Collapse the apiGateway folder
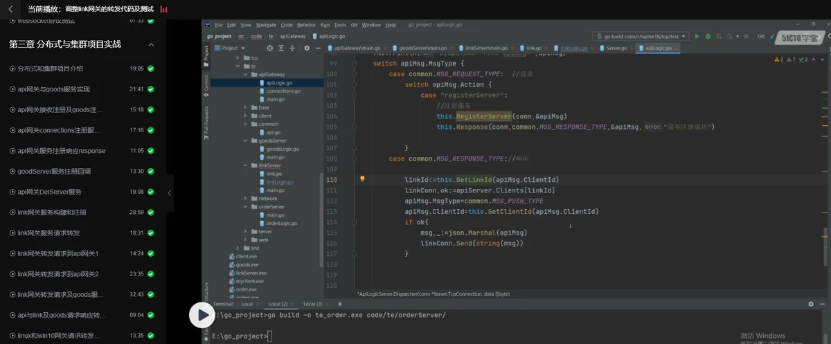This screenshot has width=831, height=344. click(246, 74)
